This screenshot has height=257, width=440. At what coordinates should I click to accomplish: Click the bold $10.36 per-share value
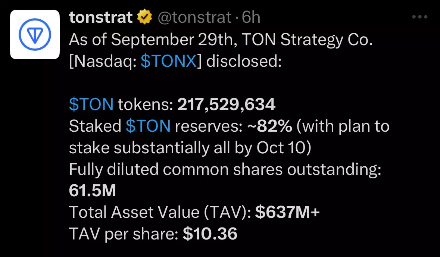click(x=210, y=234)
